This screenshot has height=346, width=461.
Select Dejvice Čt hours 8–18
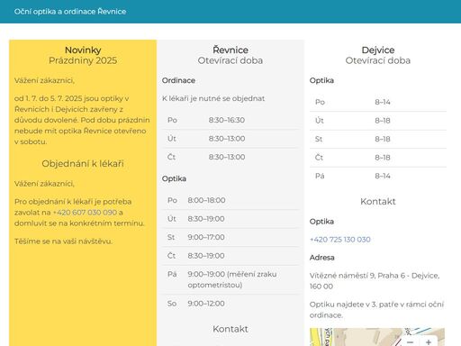[x=383, y=158]
